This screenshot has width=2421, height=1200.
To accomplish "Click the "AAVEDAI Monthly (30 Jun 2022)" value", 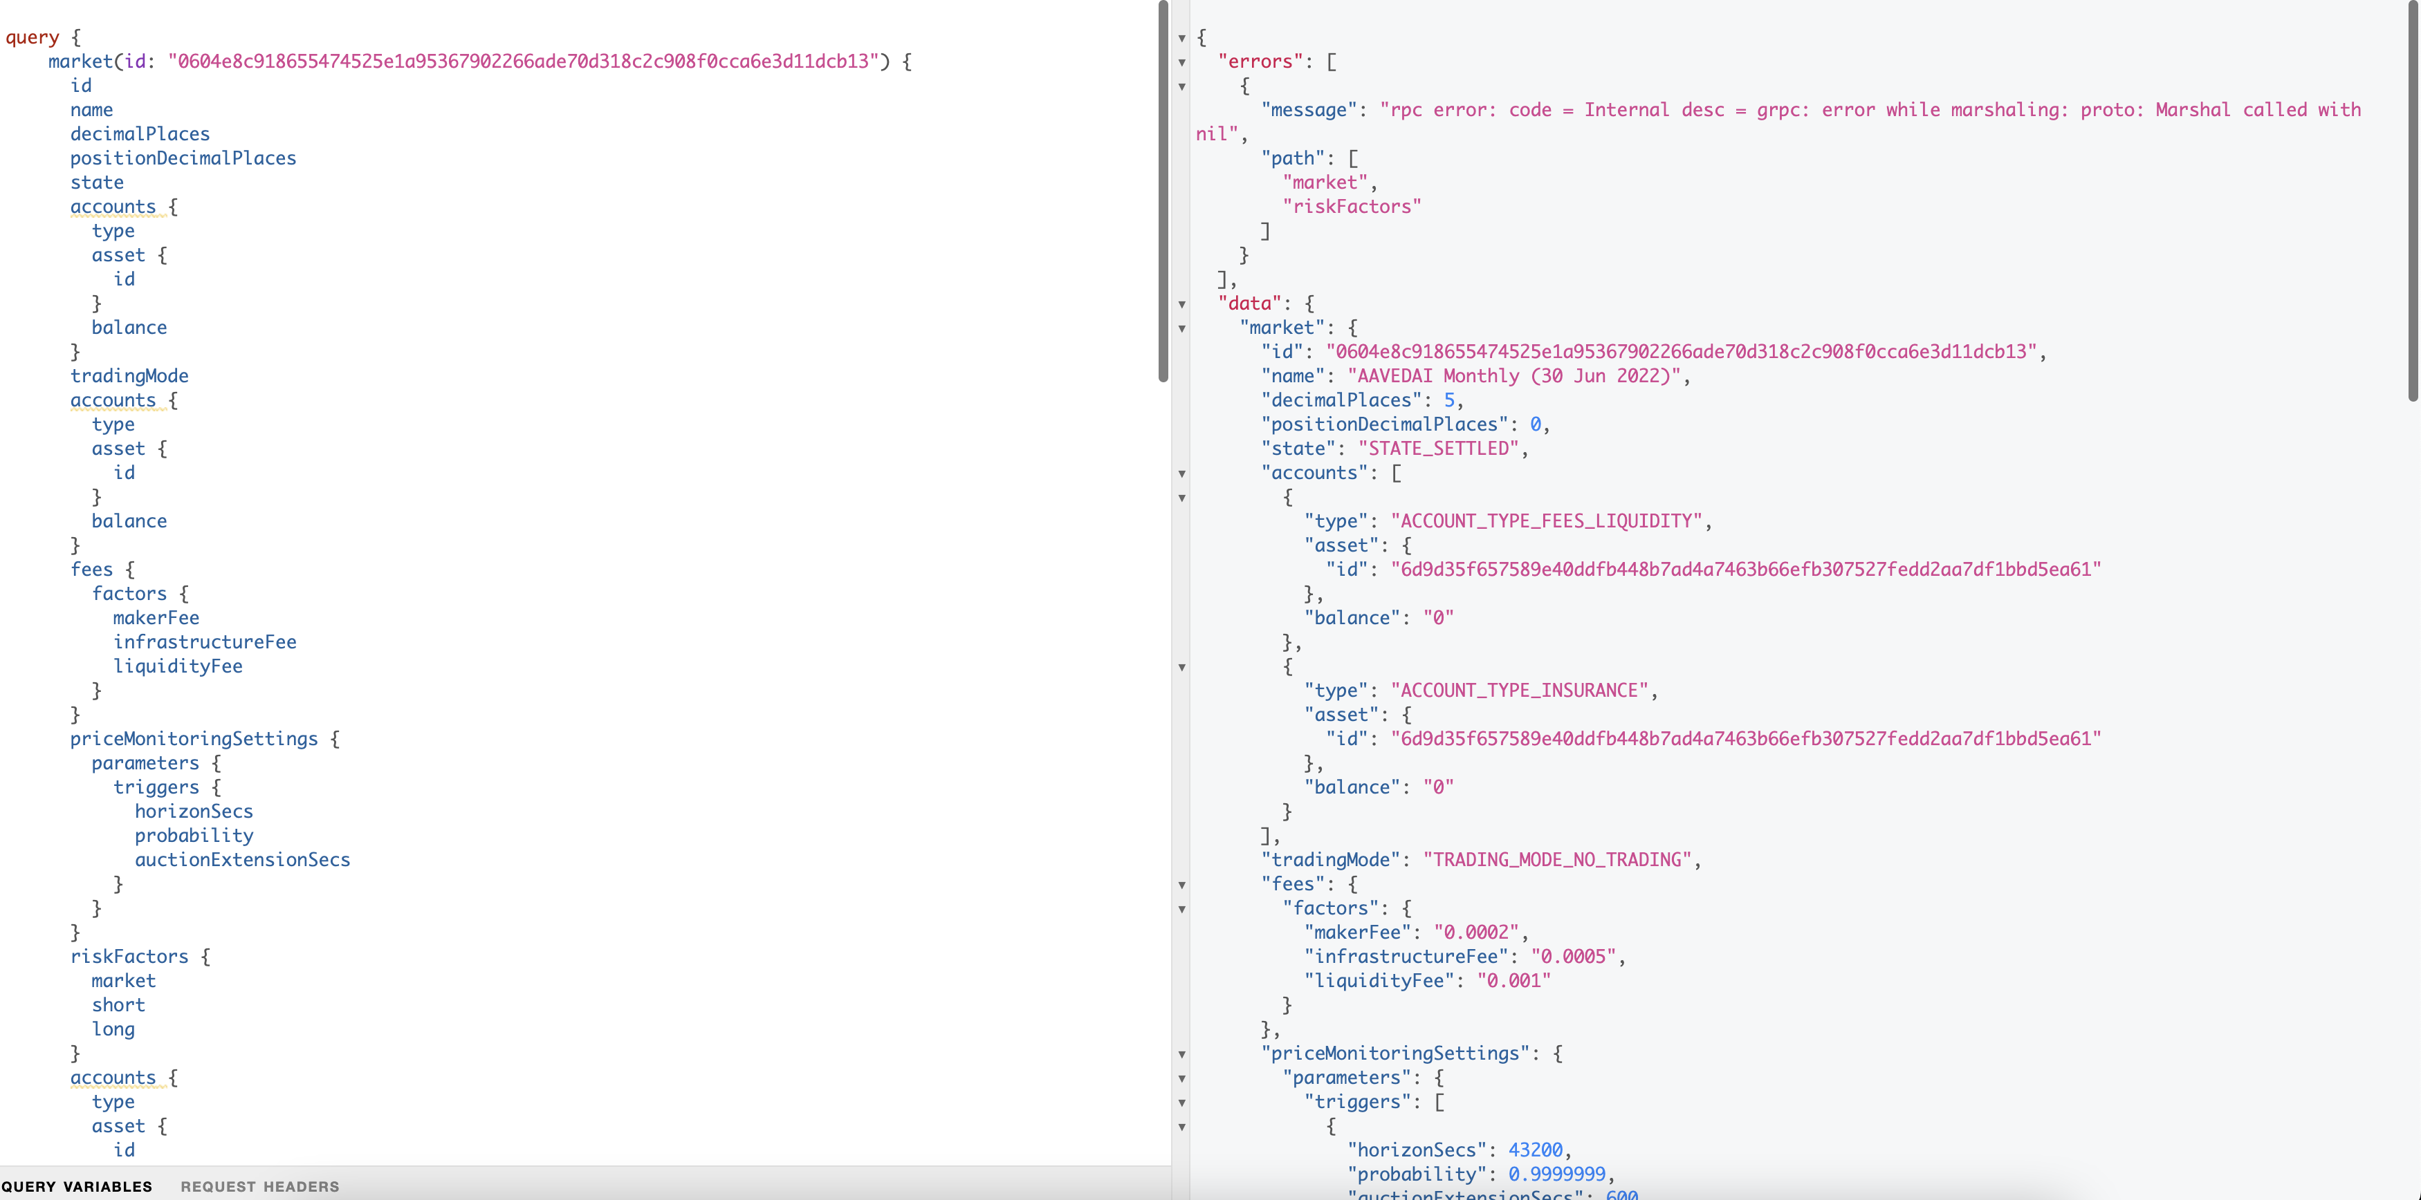I will 1514,375.
